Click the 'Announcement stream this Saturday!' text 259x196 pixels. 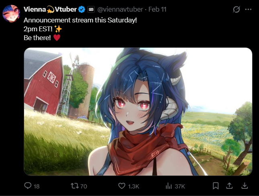tap(80, 20)
